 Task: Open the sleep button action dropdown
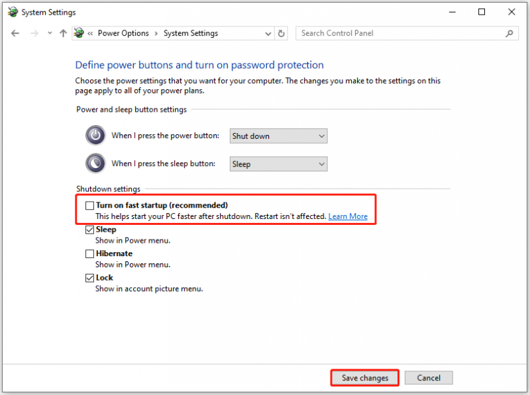278,164
